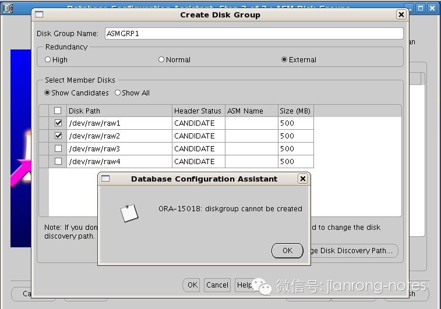Click Cancel in Create Disk Group window
The height and width of the screenshot is (309, 441).
217,285
